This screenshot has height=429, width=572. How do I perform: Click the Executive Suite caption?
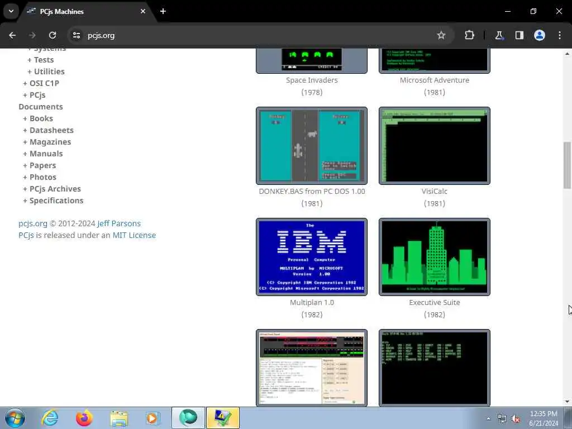click(x=435, y=302)
